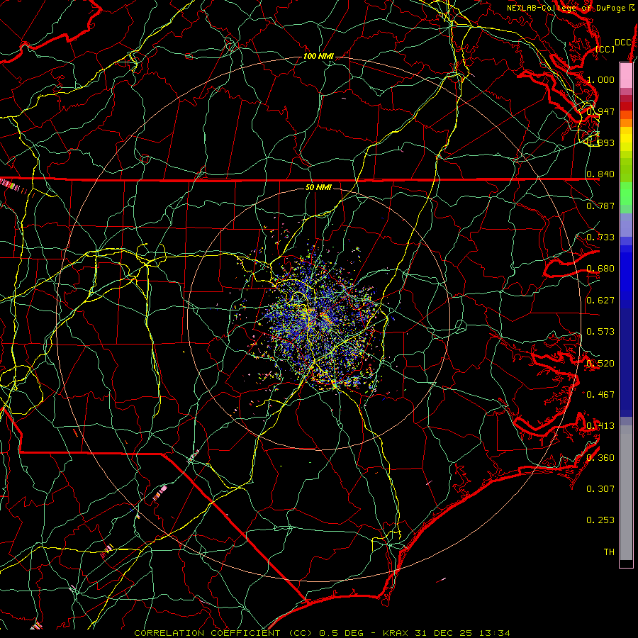Viewport: 638px width, 638px height.
Task: Click the 0.360 scale value
Action: point(600,458)
